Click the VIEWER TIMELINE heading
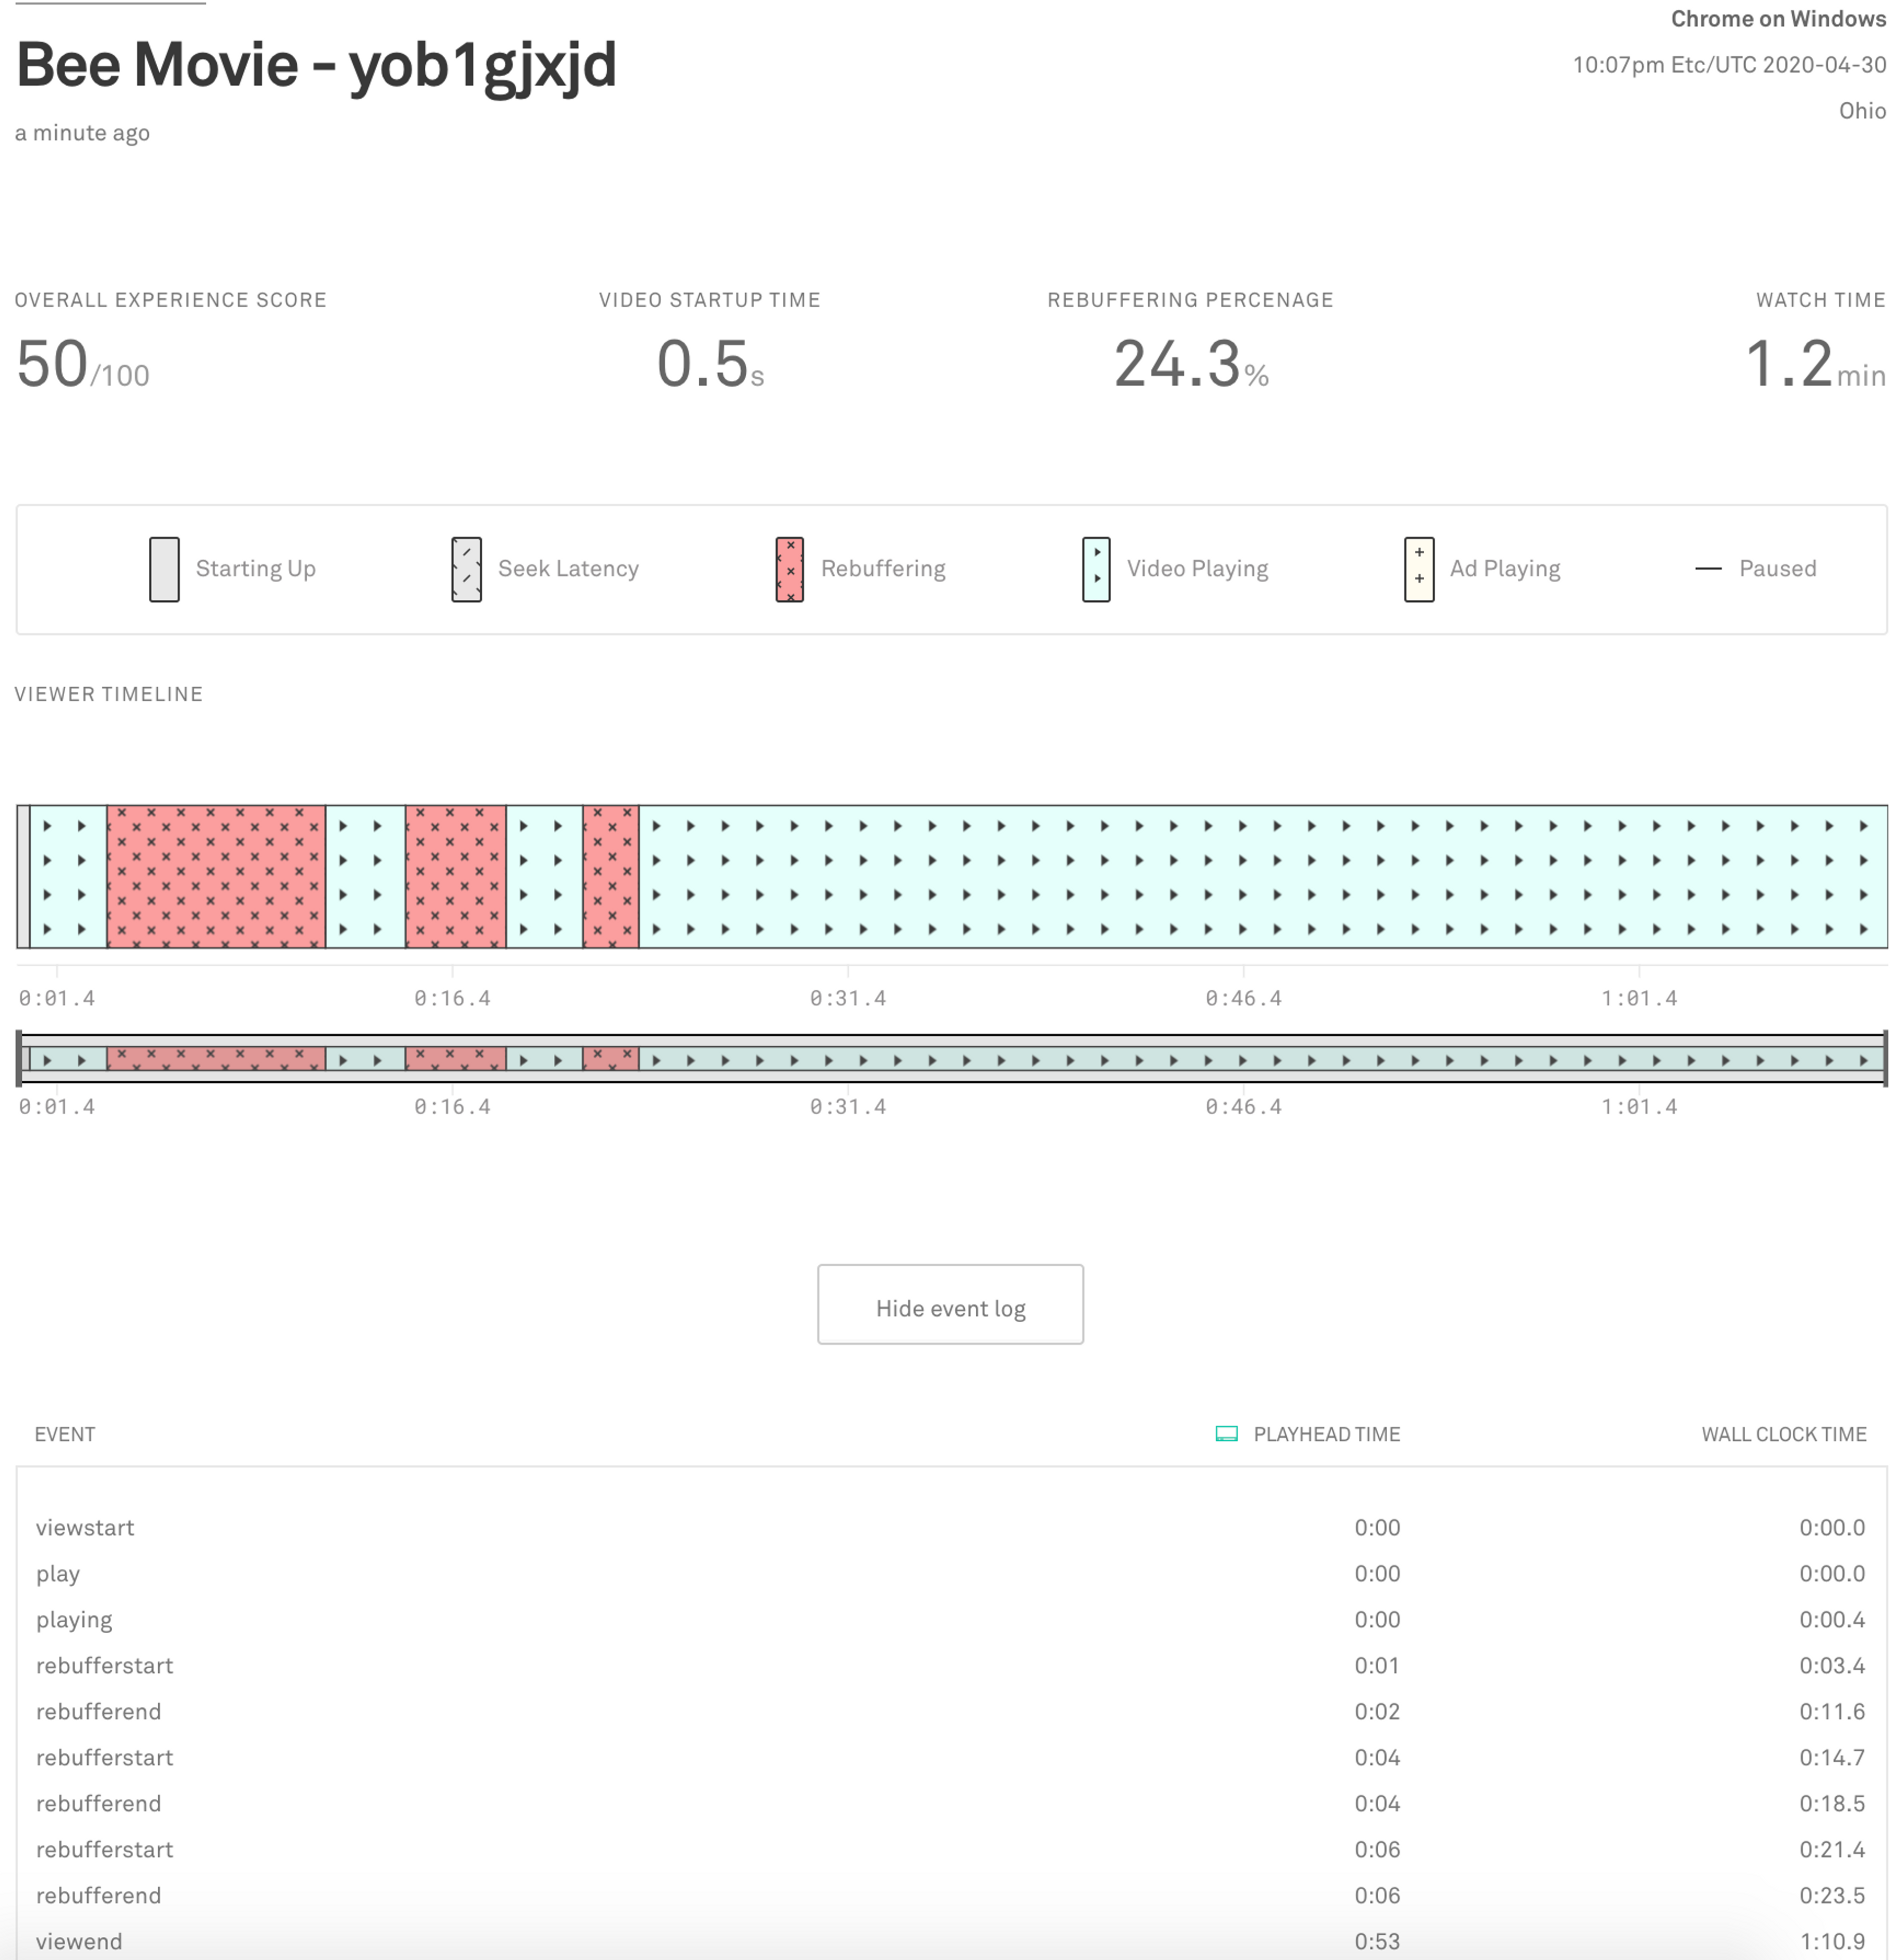1899x1960 pixels. (x=108, y=694)
